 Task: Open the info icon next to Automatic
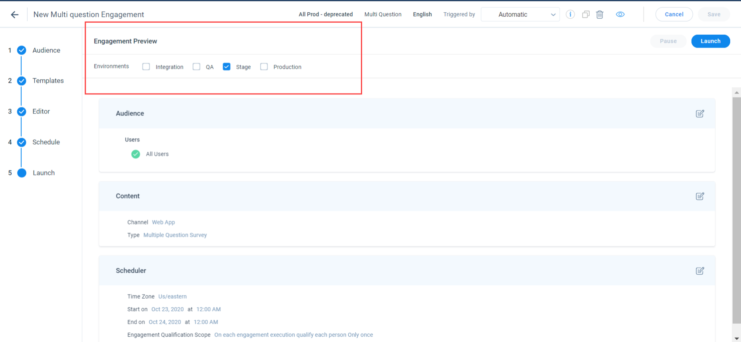pyautogui.click(x=570, y=14)
